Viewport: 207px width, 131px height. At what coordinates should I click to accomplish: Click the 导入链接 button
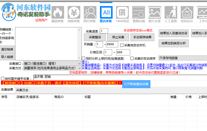pos(7,57)
